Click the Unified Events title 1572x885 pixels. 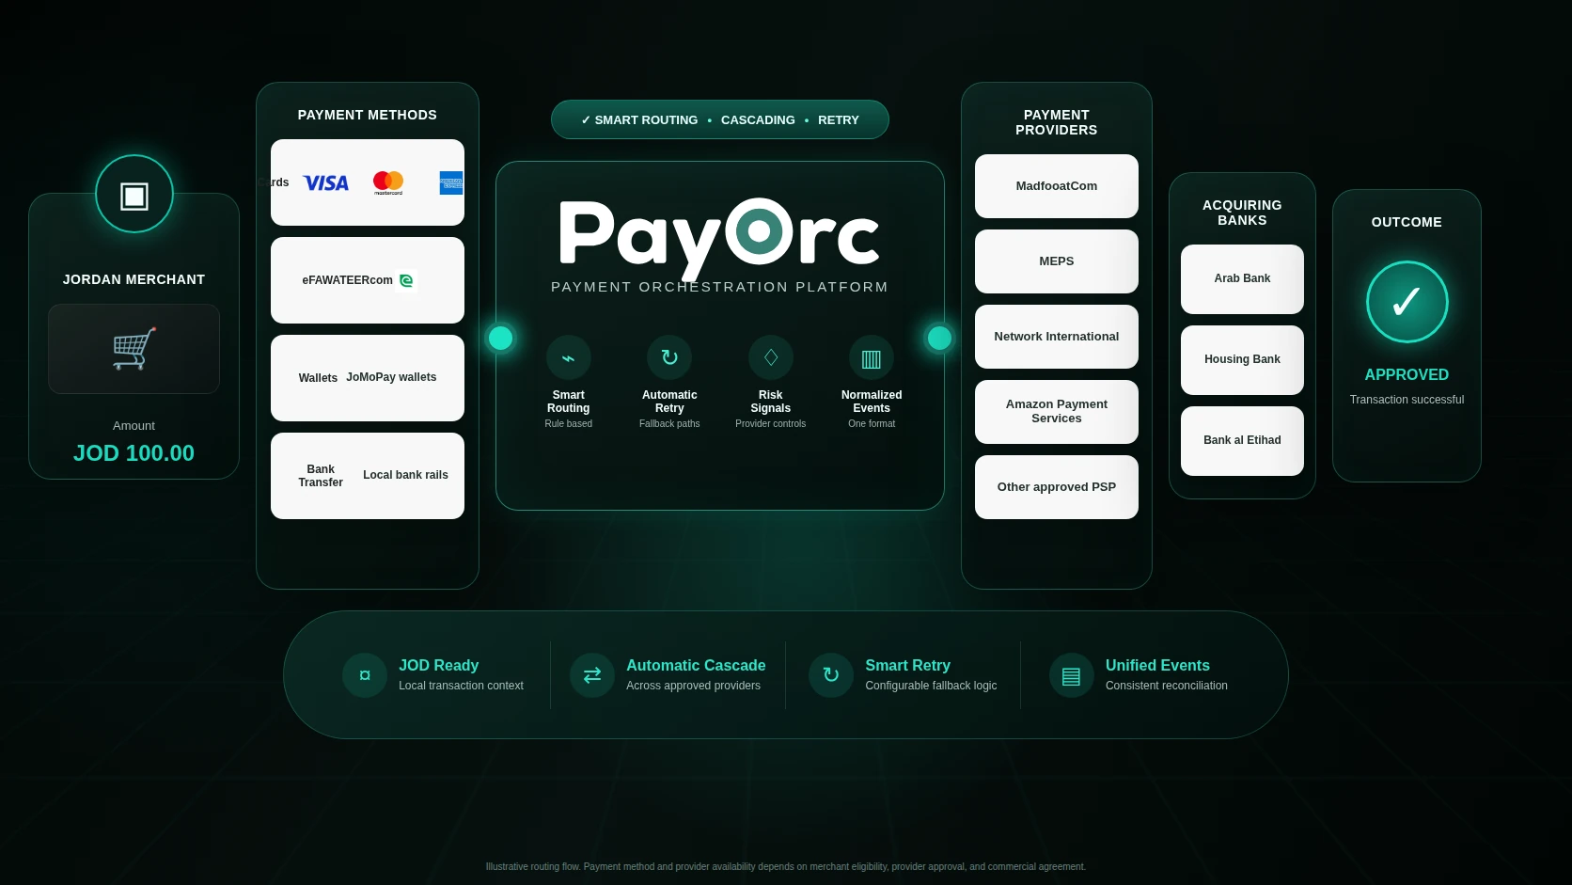1157,665
